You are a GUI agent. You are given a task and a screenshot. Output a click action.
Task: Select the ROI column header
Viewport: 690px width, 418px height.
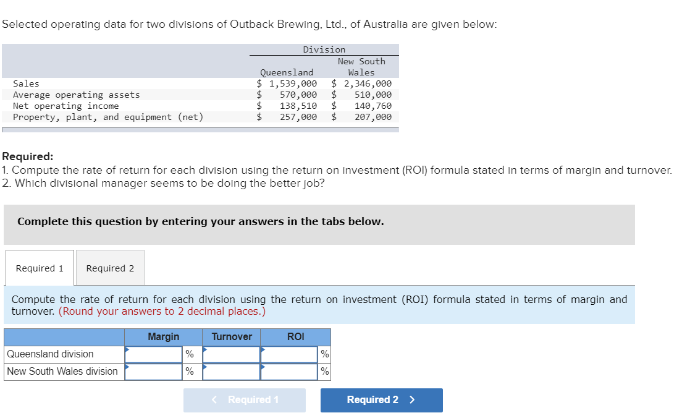296,337
